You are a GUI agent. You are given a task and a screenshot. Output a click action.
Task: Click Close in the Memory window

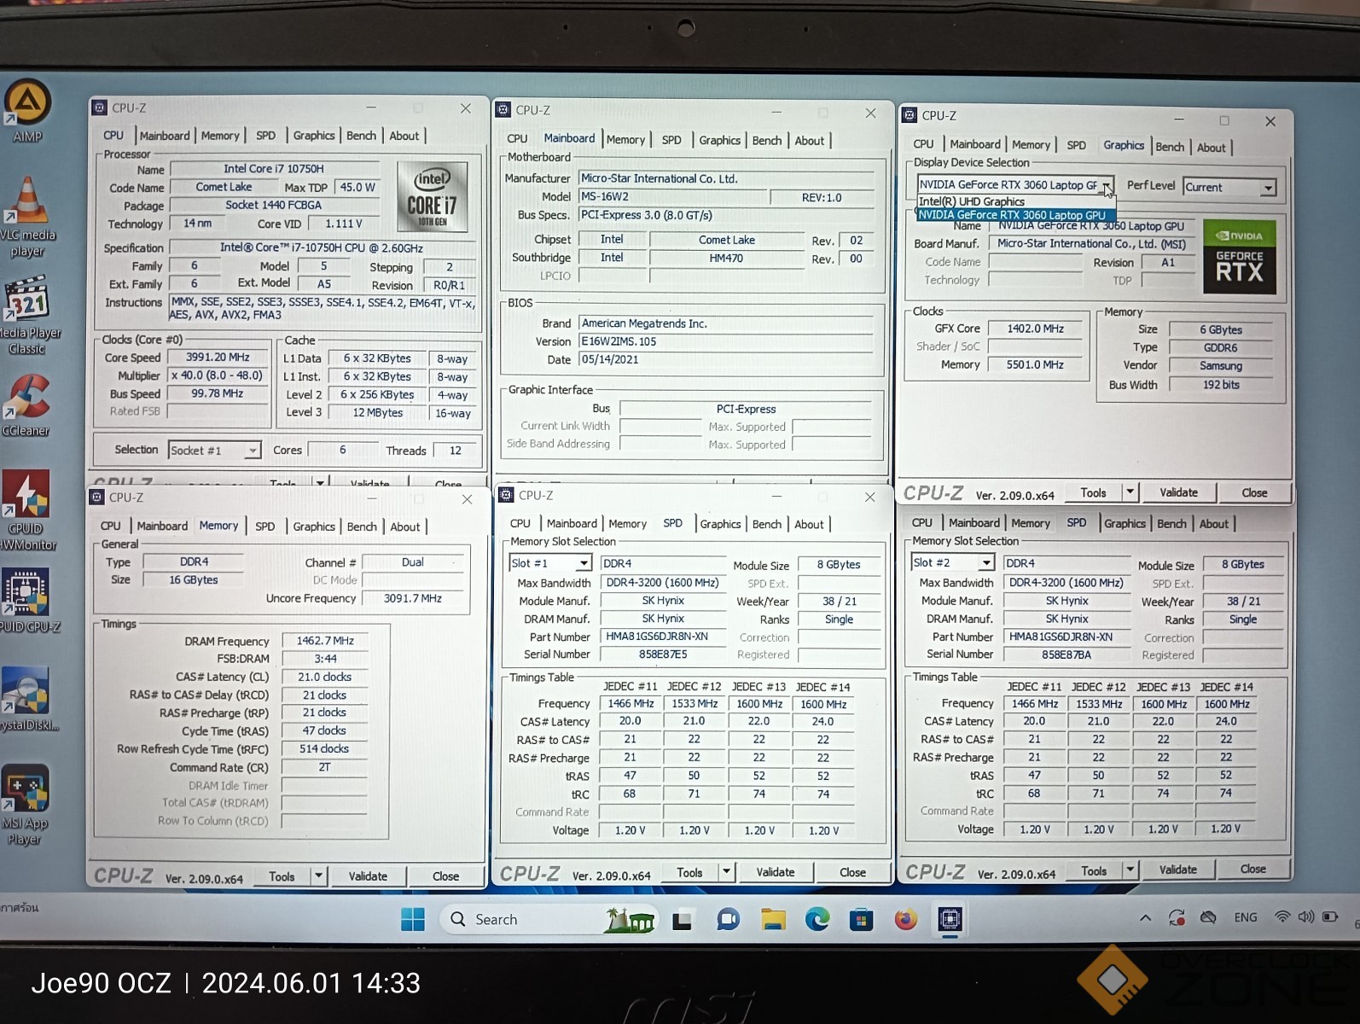click(445, 876)
